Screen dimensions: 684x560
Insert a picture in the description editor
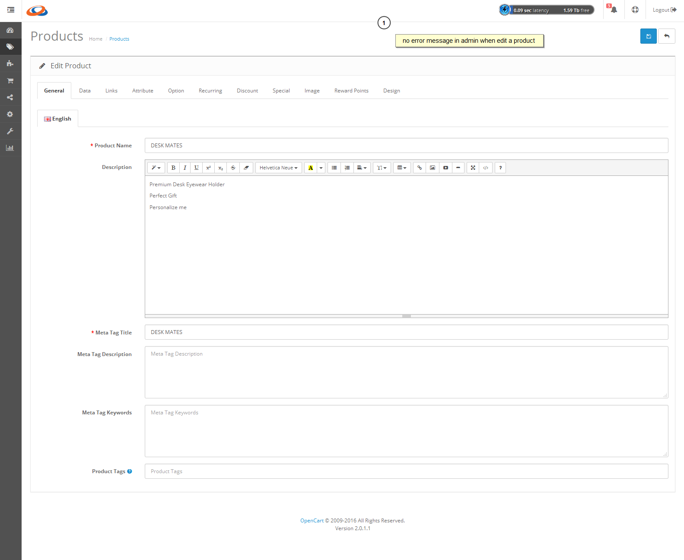point(433,168)
